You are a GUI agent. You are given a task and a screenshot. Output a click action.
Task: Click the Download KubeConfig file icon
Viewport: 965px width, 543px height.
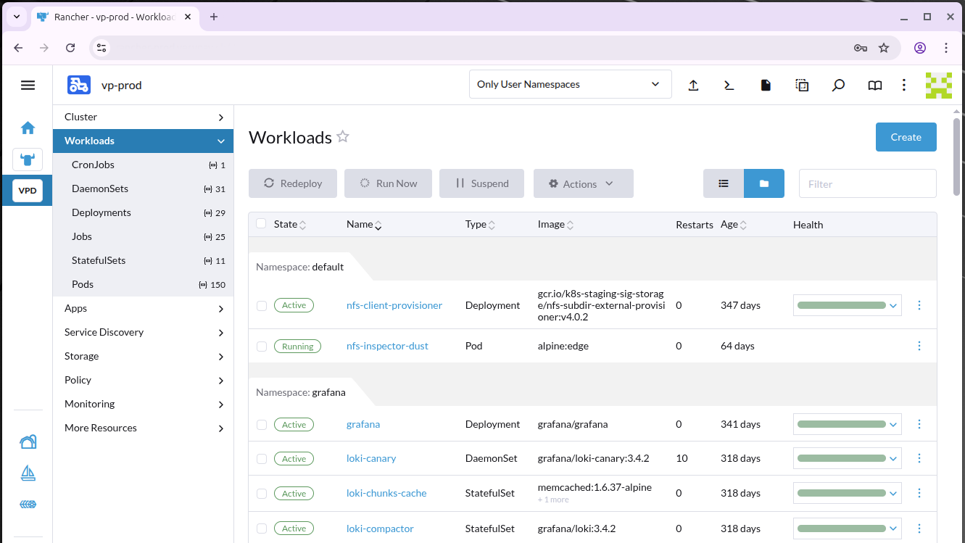tap(766, 85)
